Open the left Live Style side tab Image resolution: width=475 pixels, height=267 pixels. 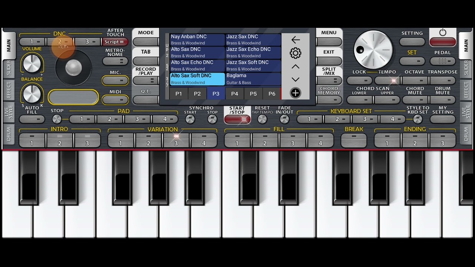pyautogui.click(x=9, y=112)
